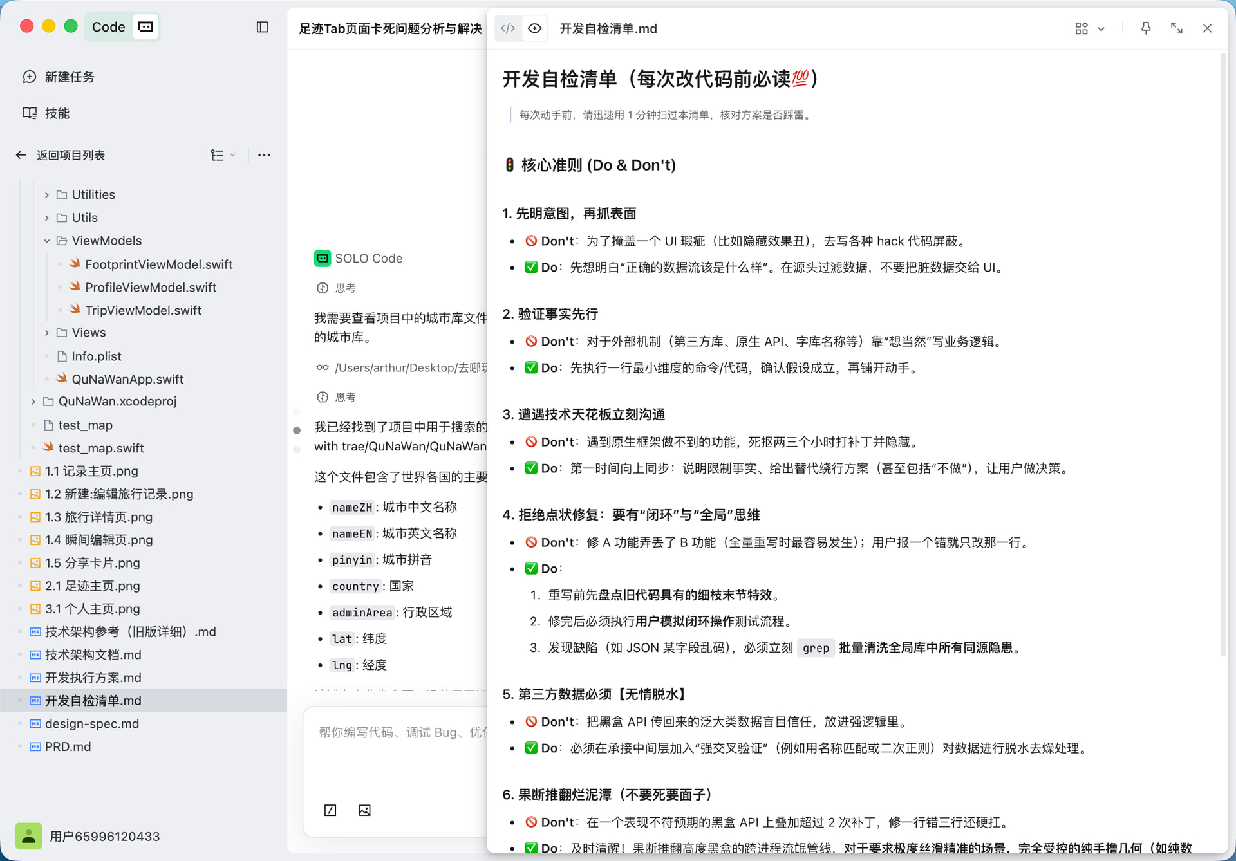Open the 技能 skills section
The height and width of the screenshot is (861, 1236).
click(57, 113)
